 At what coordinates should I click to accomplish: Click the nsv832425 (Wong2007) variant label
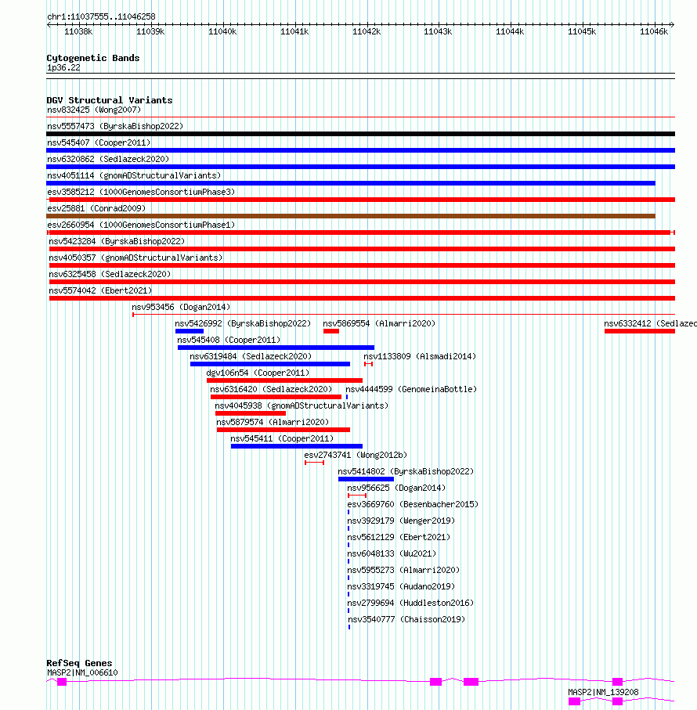click(x=94, y=110)
